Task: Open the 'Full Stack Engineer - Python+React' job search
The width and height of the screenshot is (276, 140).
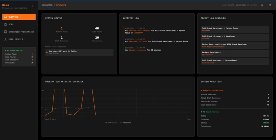Action: pos(235,61)
